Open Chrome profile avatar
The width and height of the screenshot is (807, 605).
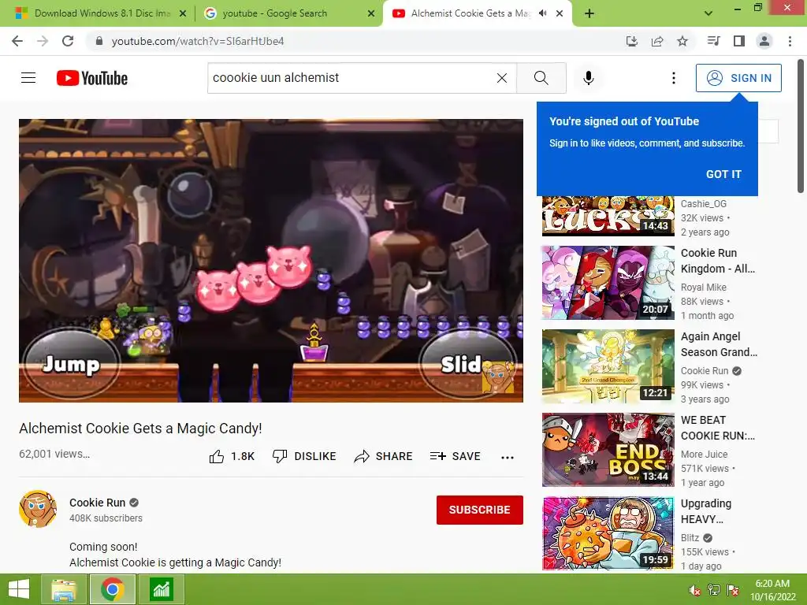pyautogui.click(x=764, y=41)
